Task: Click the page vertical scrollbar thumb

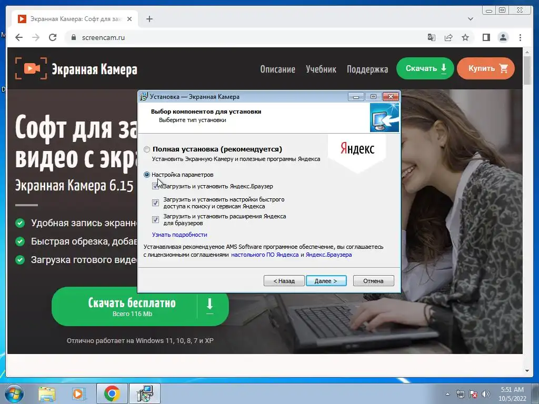Action: pyautogui.click(x=527, y=70)
